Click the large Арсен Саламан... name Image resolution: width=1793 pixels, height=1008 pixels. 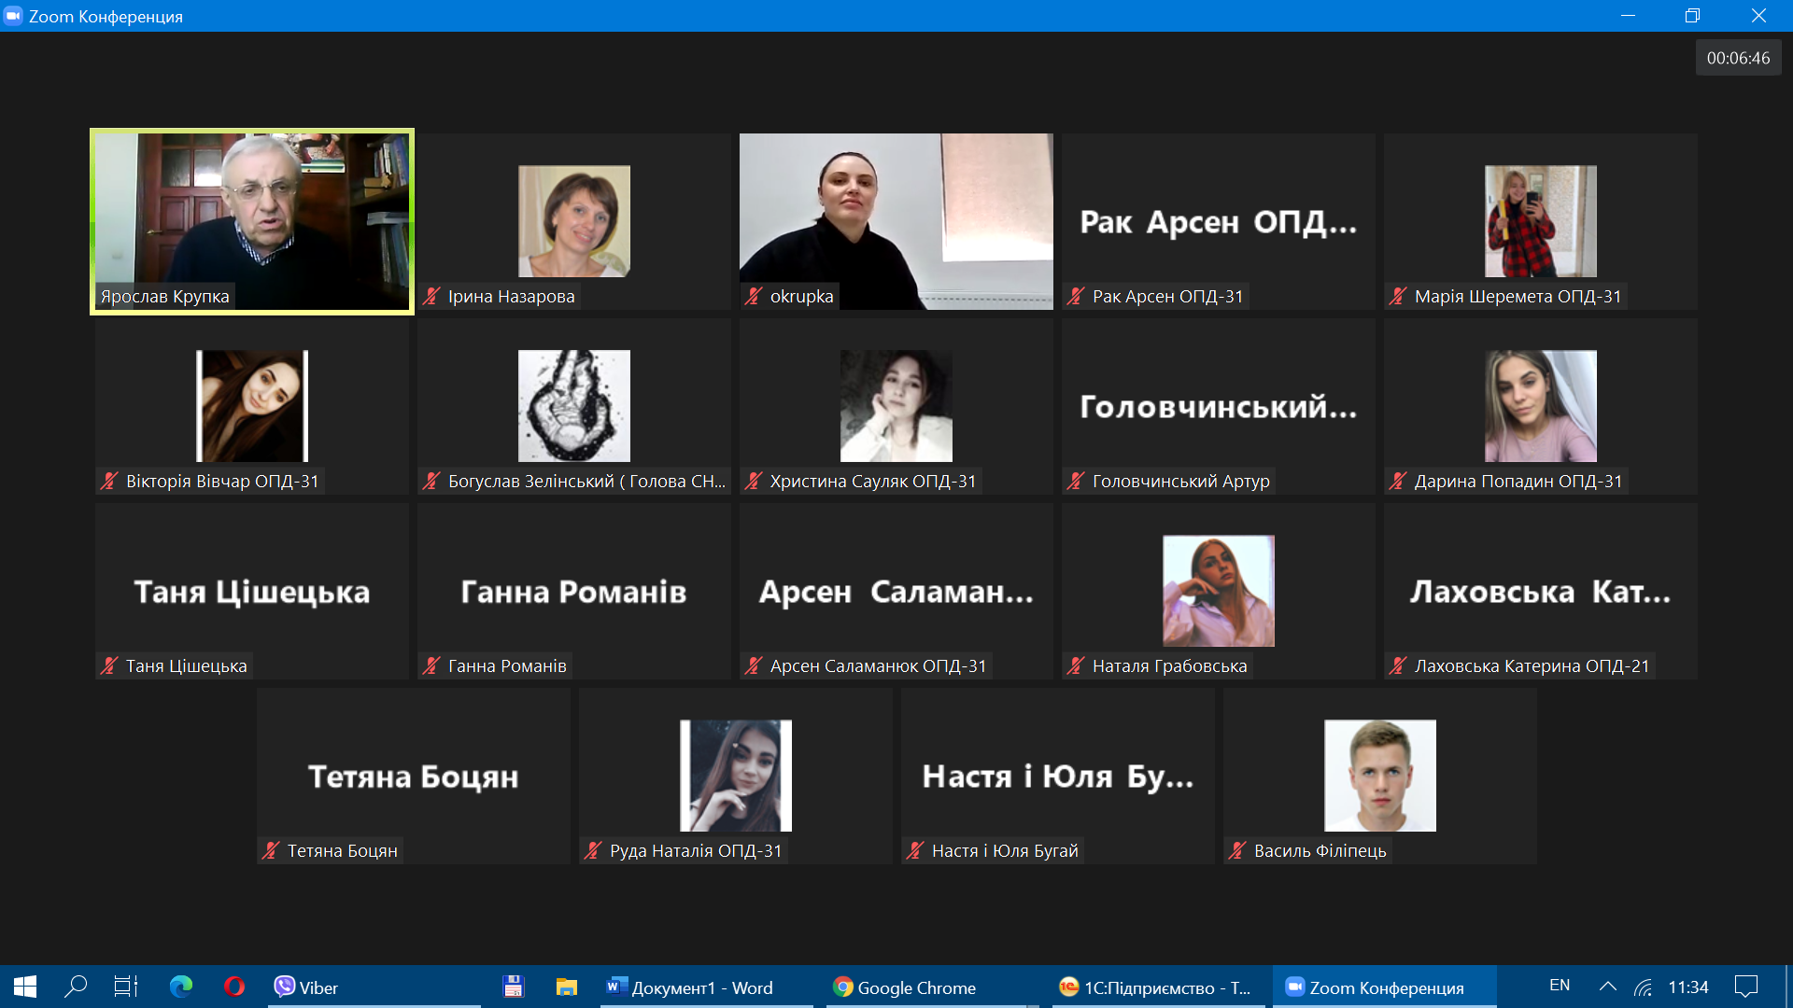pos(896,592)
